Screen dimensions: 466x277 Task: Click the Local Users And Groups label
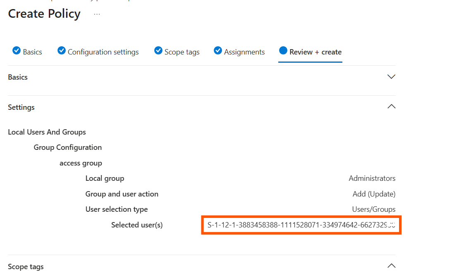click(x=47, y=132)
